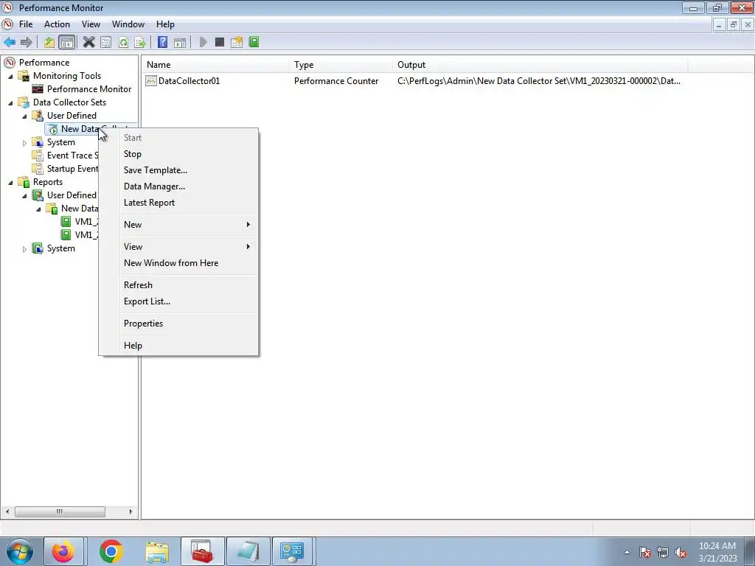The image size is (755, 566).
Task: Collapse the Monitoring Tools tree node
Action: [10, 77]
